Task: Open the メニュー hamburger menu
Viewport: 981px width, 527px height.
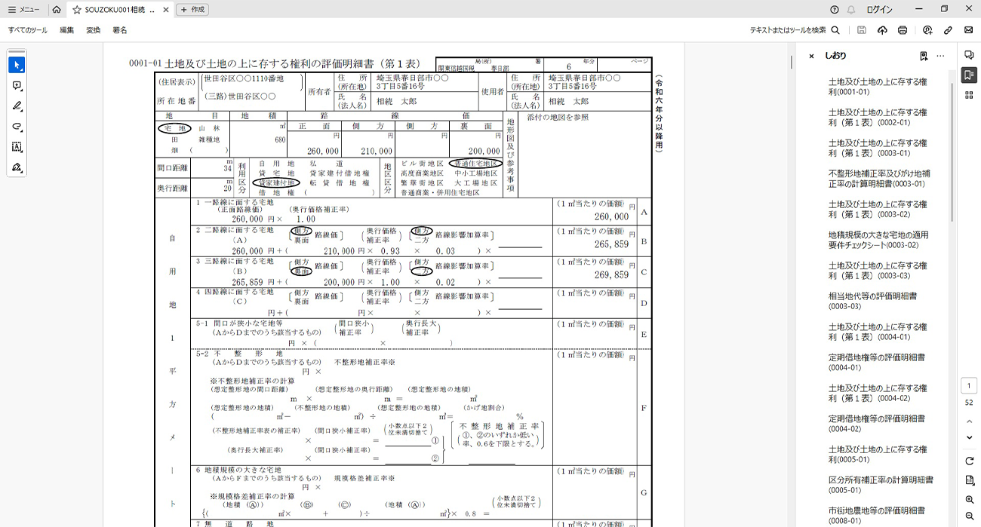Action: click(x=23, y=10)
